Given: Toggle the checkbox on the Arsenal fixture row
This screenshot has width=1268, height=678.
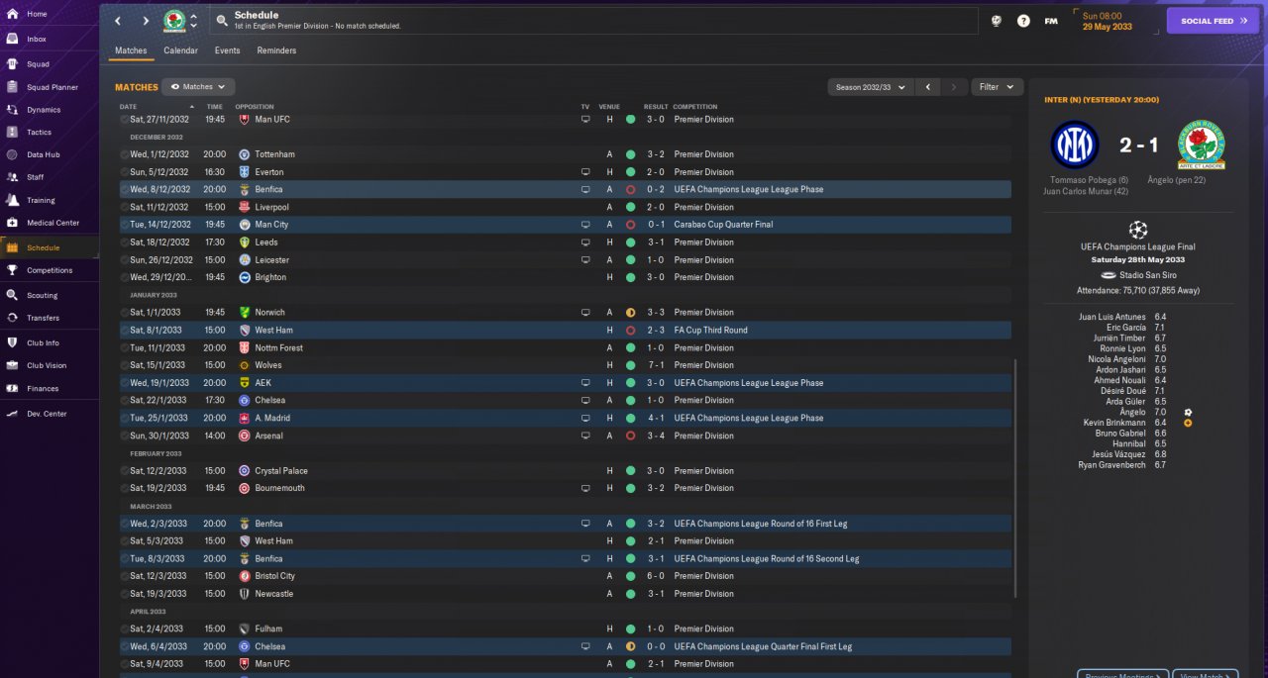Looking at the screenshot, I should point(125,436).
